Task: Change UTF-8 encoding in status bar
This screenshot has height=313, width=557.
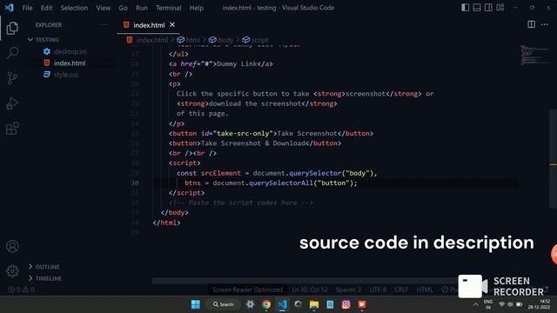Action: coord(378,290)
